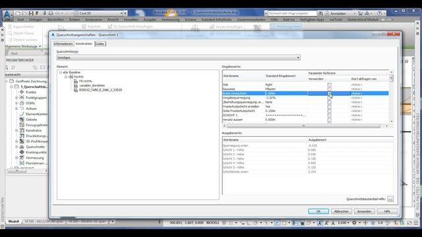Click the Querschnitte icon in Projektbrowser
422x237 pixels.
pos(22,147)
